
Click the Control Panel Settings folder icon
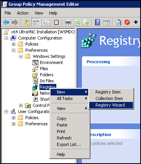click(x=28, y=105)
